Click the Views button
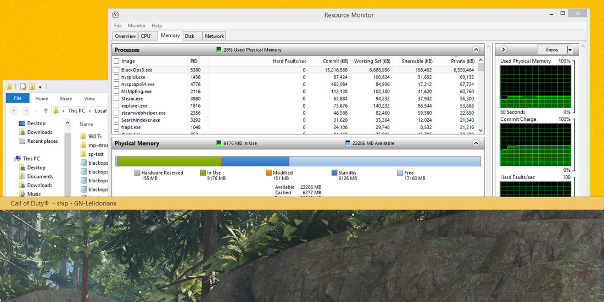This screenshot has width=604, height=302. [551, 50]
